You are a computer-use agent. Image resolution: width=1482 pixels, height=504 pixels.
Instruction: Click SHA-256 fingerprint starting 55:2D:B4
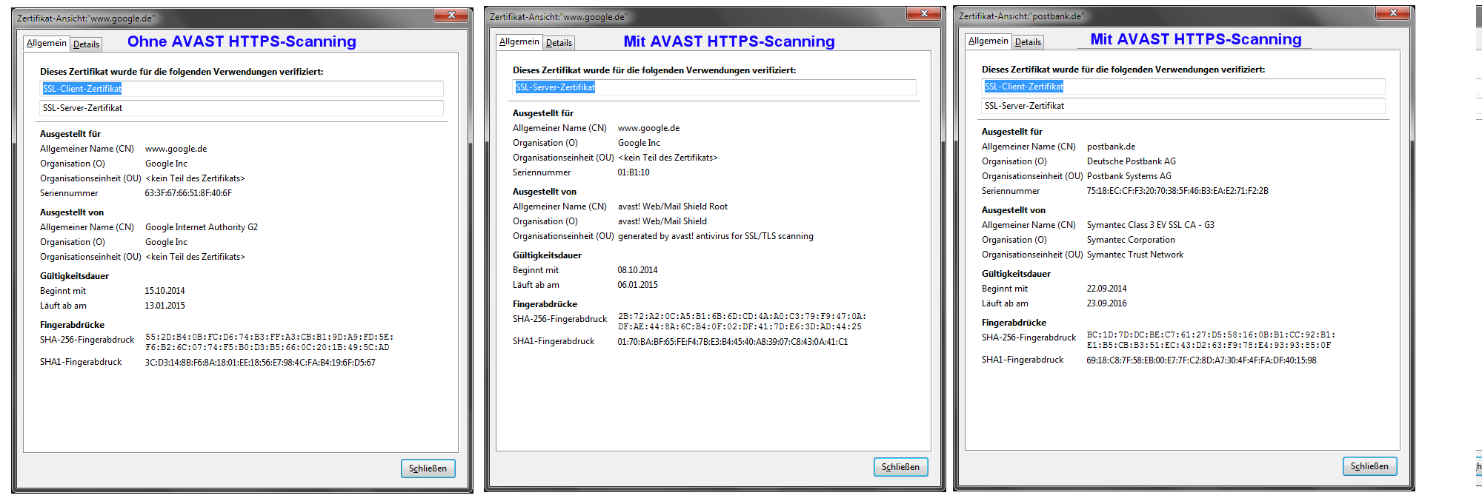pos(269,342)
